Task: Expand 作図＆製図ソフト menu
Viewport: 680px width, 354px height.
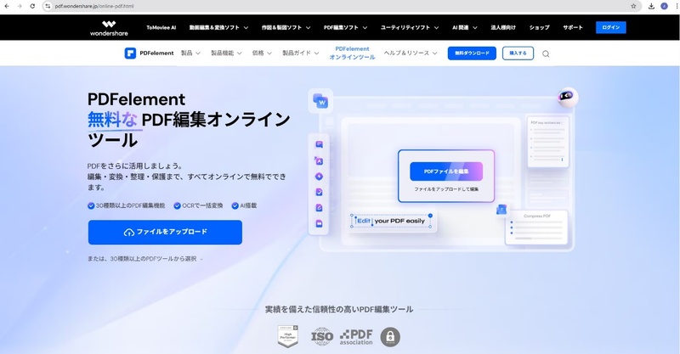Action: 286,28
